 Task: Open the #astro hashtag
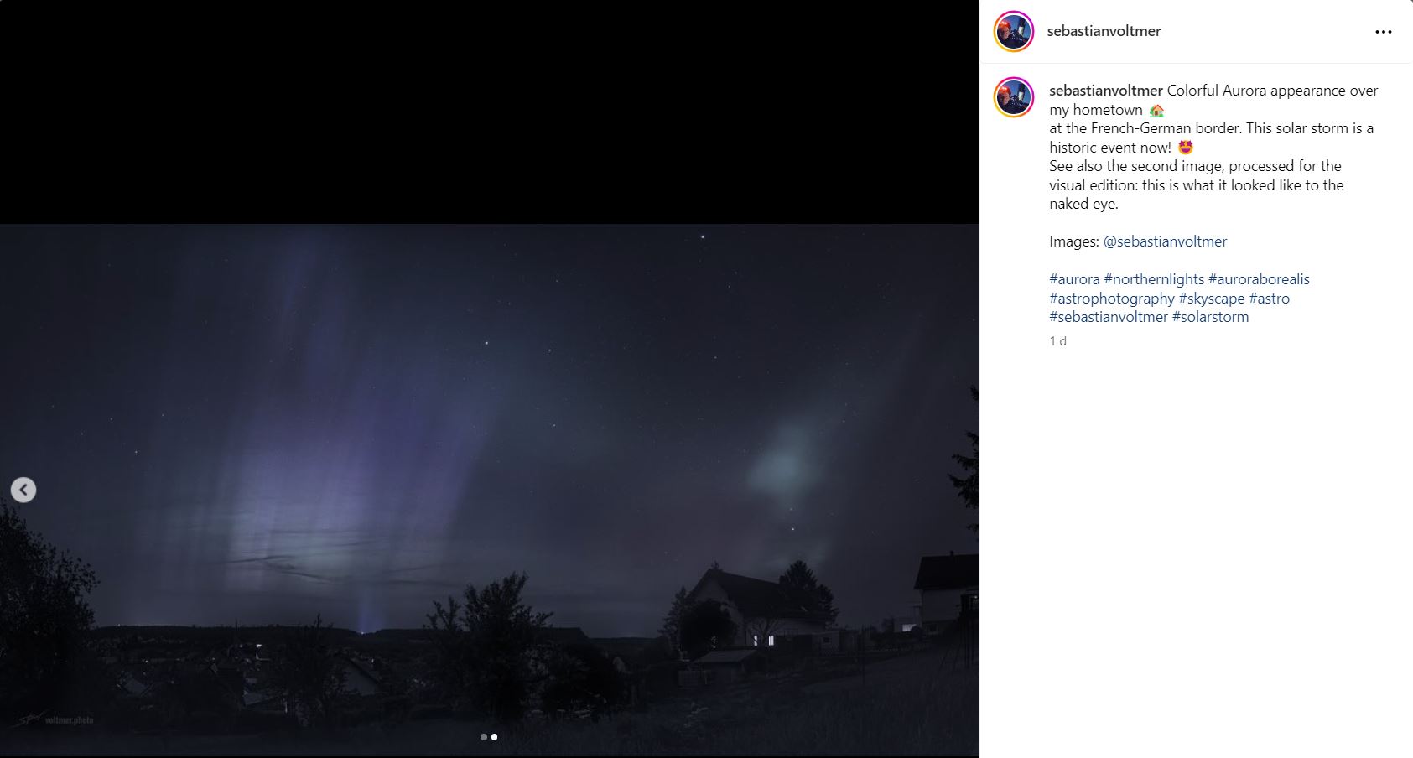(1269, 299)
